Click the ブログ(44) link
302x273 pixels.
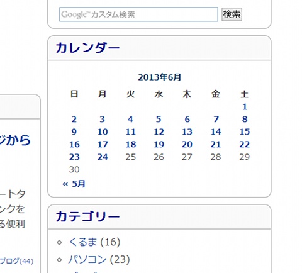(x=16, y=261)
